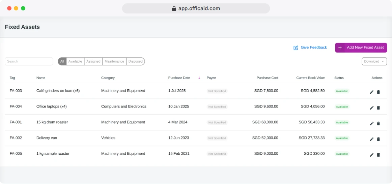
Task: Open the Download dropdown
Action: click(x=374, y=61)
